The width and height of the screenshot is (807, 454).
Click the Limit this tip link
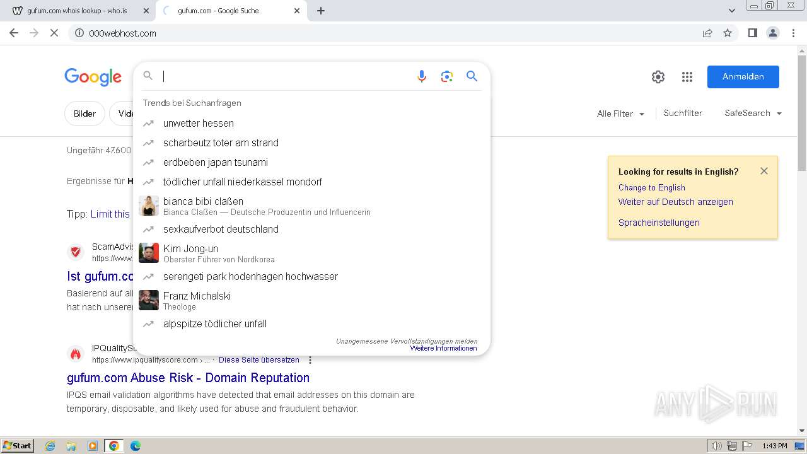click(x=110, y=214)
